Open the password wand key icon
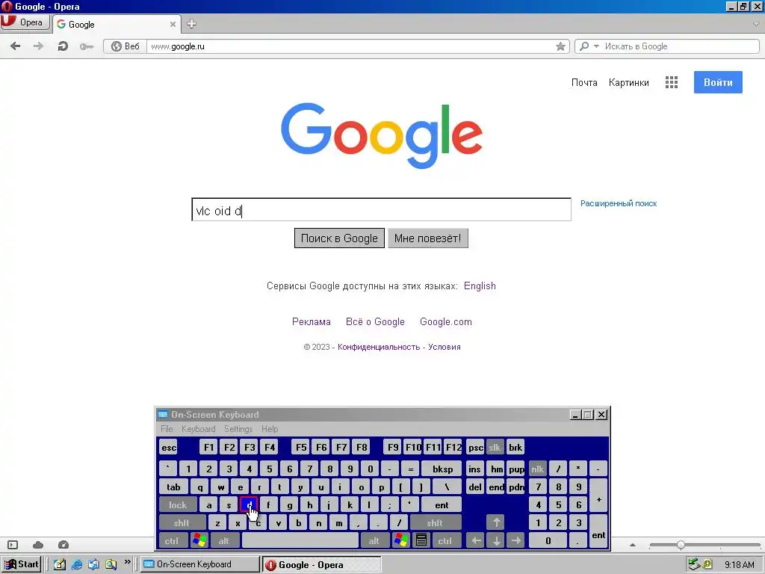765x574 pixels. click(x=87, y=46)
